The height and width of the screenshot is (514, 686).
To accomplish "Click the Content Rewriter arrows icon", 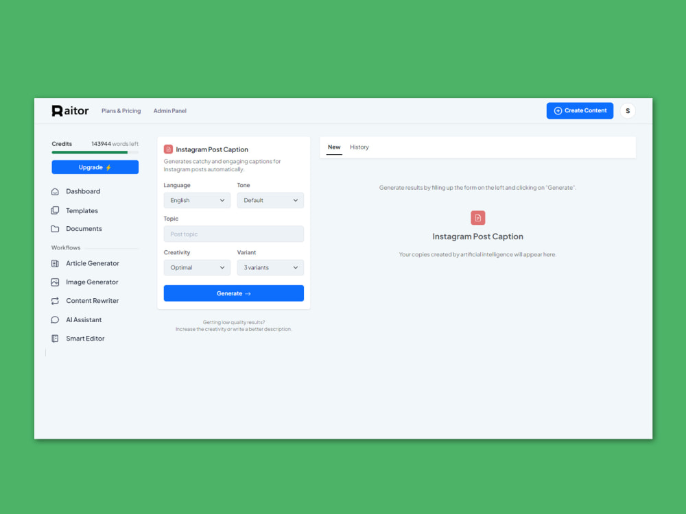I will pyautogui.click(x=55, y=301).
